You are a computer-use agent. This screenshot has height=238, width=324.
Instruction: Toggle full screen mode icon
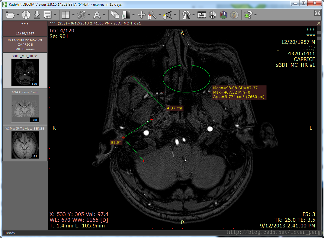317,13
